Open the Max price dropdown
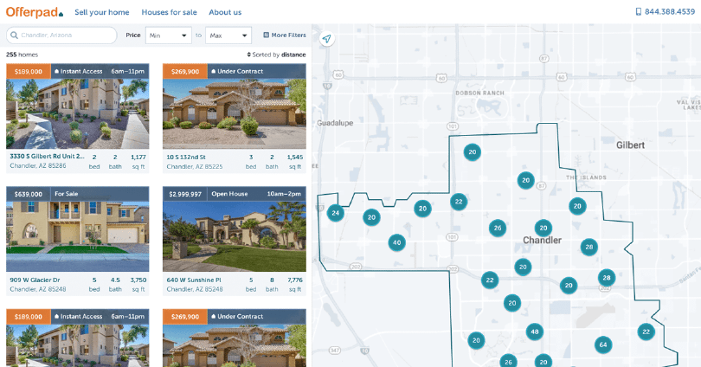This screenshot has height=367, width=701. click(x=228, y=35)
